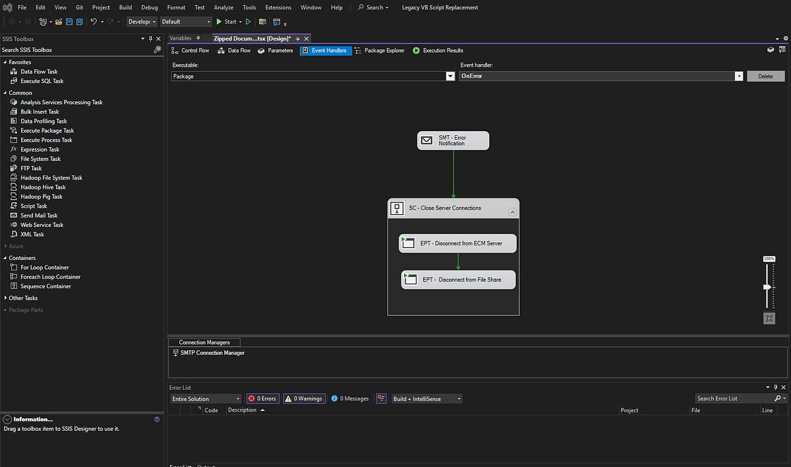Image resolution: width=791 pixels, height=467 pixels.
Task: Collapse the Favorites toolbox group
Action: tap(5, 62)
